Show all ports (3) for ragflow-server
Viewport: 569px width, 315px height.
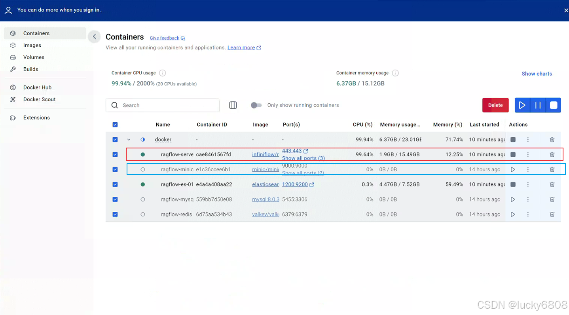click(x=303, y=158)
